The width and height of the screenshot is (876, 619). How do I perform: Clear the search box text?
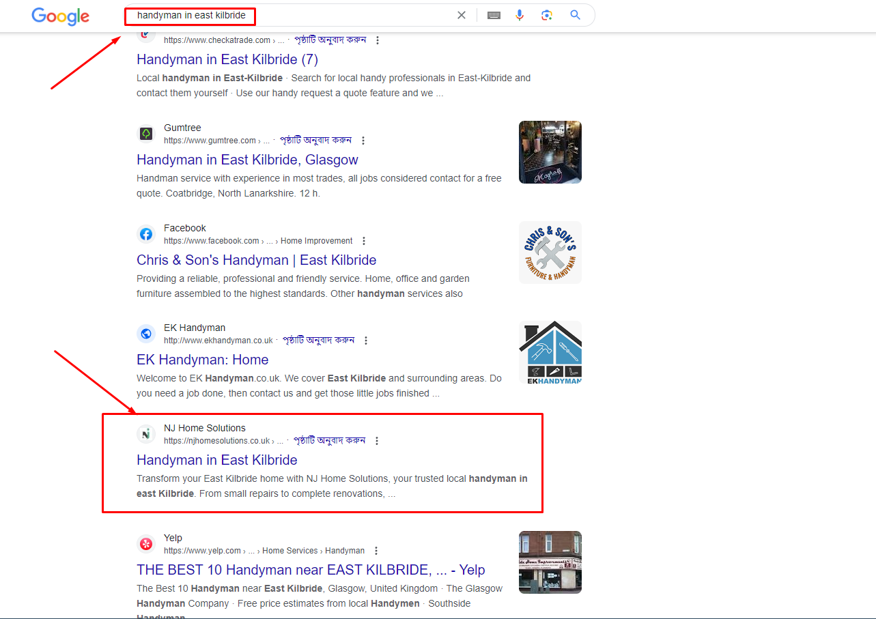(462, 15)
